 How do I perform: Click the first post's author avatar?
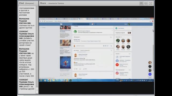pos(76,55)
